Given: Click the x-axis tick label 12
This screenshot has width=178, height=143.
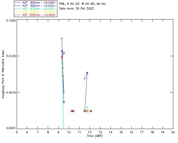Looking at the screenshot, I should [x=90, y=132].
